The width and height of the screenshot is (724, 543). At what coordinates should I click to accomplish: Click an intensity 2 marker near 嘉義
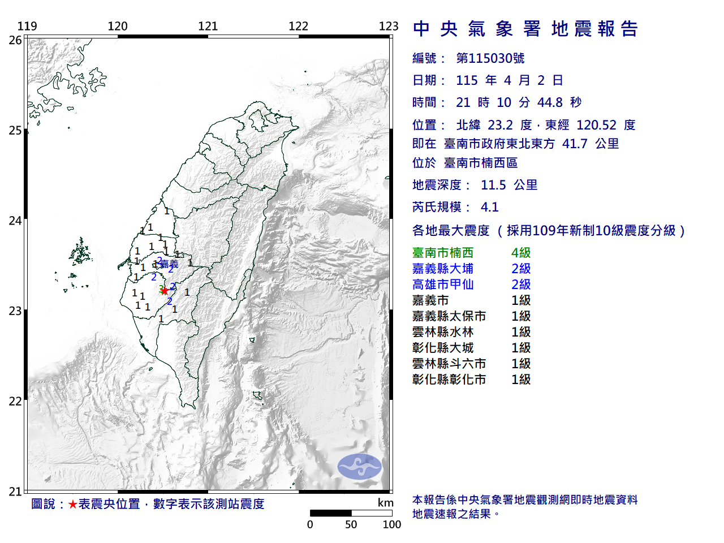(160, 261)
